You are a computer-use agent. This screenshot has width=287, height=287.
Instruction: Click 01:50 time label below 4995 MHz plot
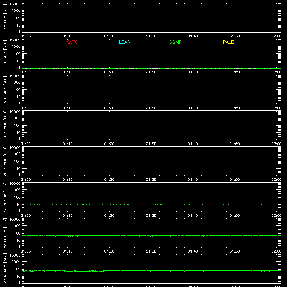pos(235,216)
